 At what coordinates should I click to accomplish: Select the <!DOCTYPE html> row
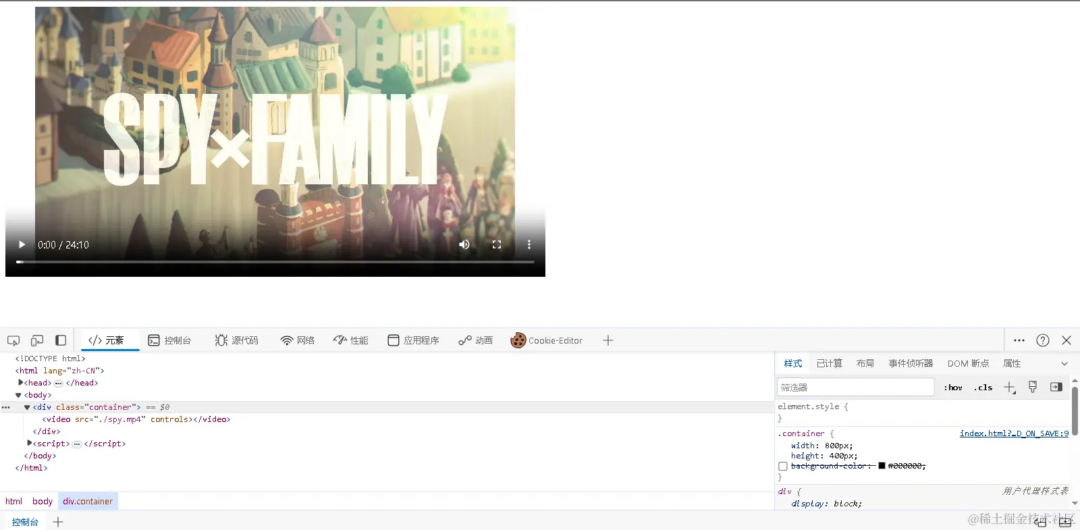[x=51, y=359]
